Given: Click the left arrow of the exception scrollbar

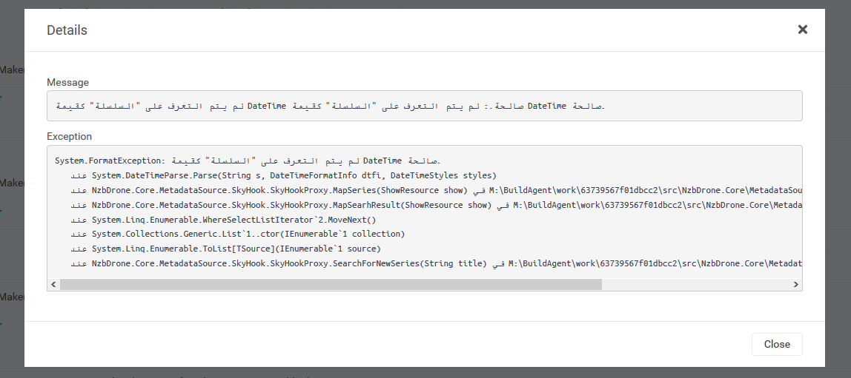Looking at the screenshot, I should click(x=53, y=284).
